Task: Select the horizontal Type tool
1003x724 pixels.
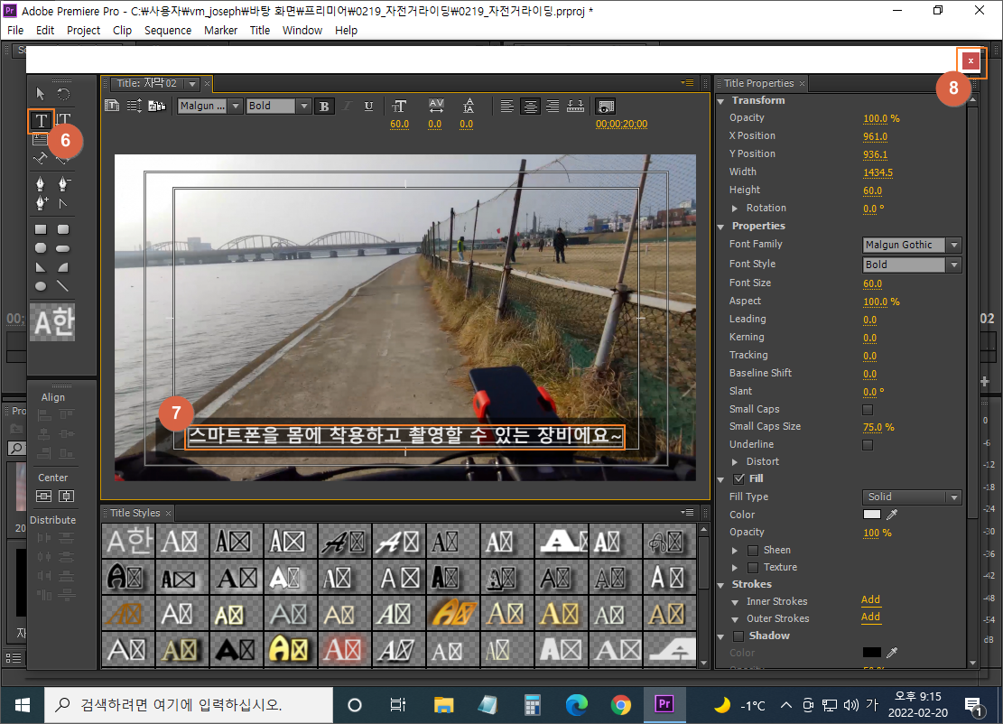Action: coord(41,120)
